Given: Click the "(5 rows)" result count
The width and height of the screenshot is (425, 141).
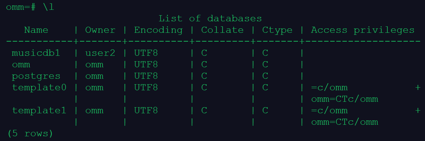Looking at the screenshot, I should tap(30, 134).
